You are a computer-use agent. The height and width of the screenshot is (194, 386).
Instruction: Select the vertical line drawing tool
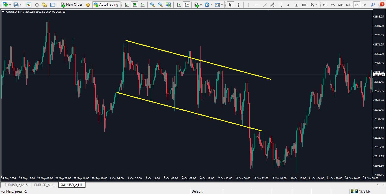pyautogui.click(x=249, y=5)
